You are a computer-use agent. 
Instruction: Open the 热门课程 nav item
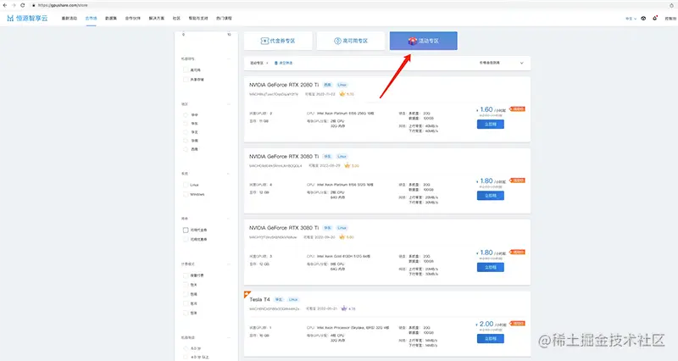224,18
